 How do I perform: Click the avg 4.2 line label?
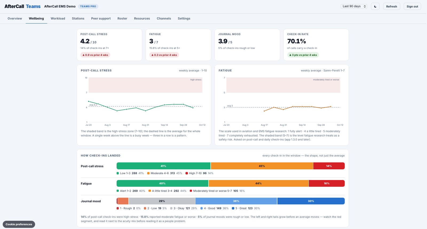[93, 105]
